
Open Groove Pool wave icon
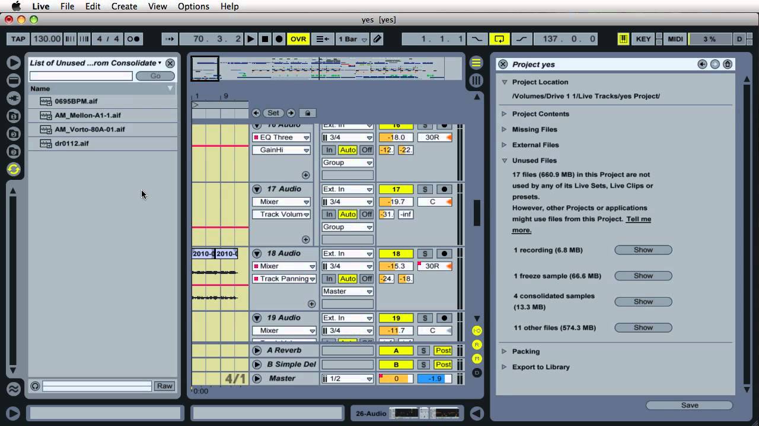pos(13,389)
